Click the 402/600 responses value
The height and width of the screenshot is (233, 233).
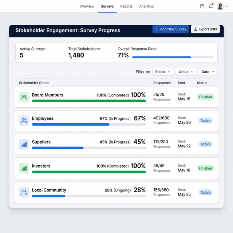click(161, 118)
